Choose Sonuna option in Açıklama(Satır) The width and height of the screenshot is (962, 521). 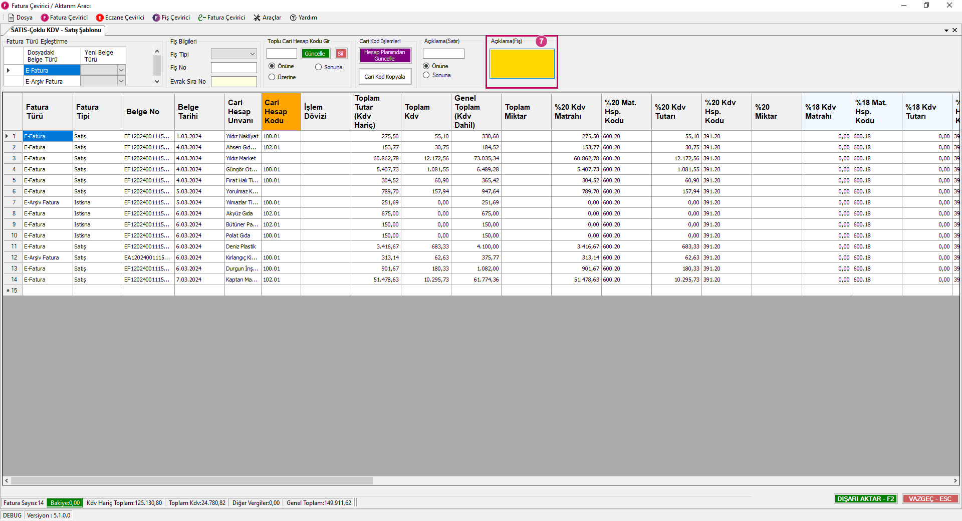coord(426,75)
